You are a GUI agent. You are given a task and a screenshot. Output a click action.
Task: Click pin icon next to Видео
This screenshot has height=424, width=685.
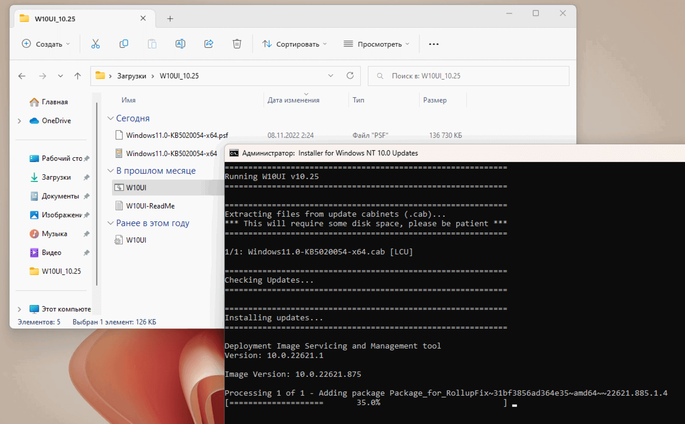87,253
